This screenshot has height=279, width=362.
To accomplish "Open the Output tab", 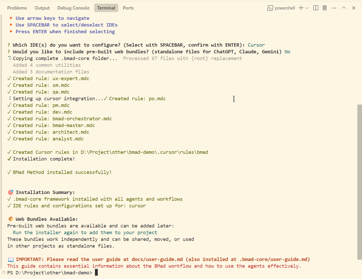I will pyautogui.click(x=42, y=8).
